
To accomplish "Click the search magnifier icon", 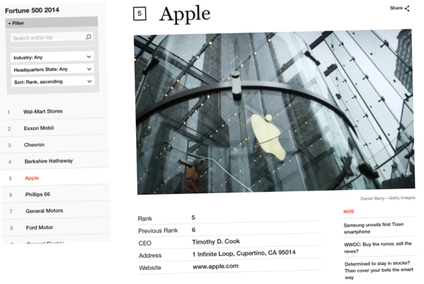I will 88,37.
